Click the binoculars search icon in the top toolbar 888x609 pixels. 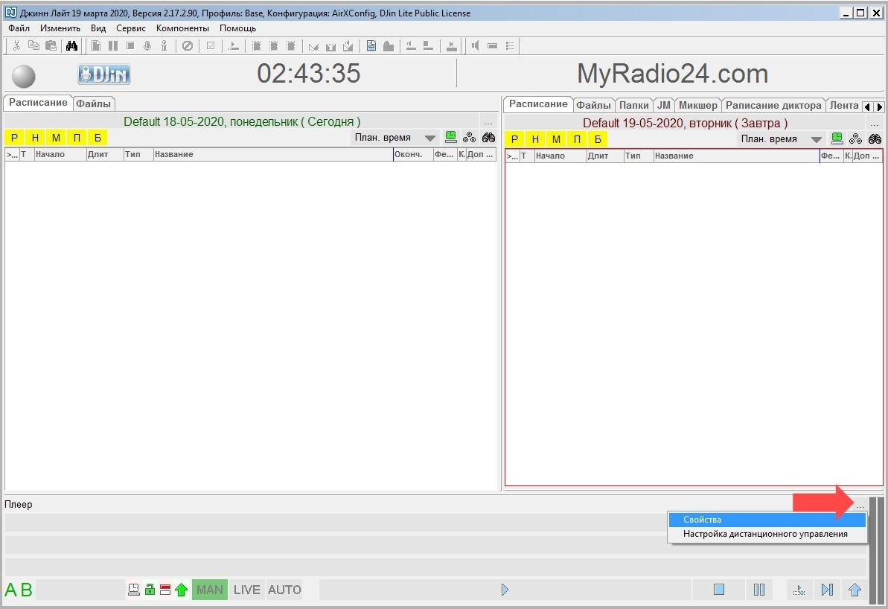[71, 46]
